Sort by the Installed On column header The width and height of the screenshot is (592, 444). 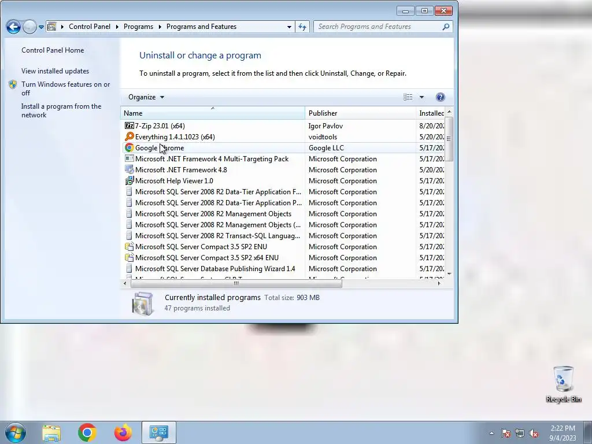click(431, 113)
